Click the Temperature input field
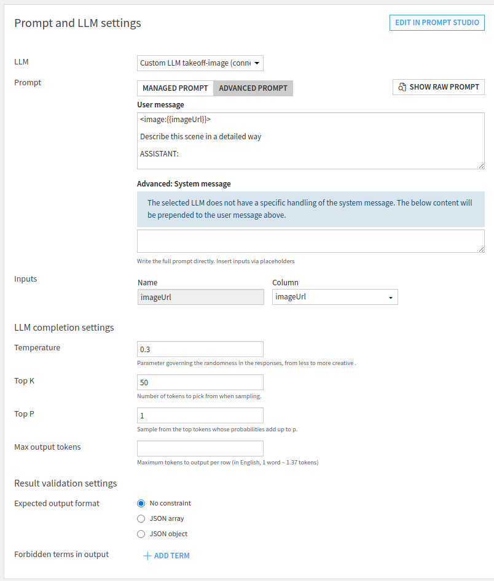494x581 pixels. click(200, 349)
